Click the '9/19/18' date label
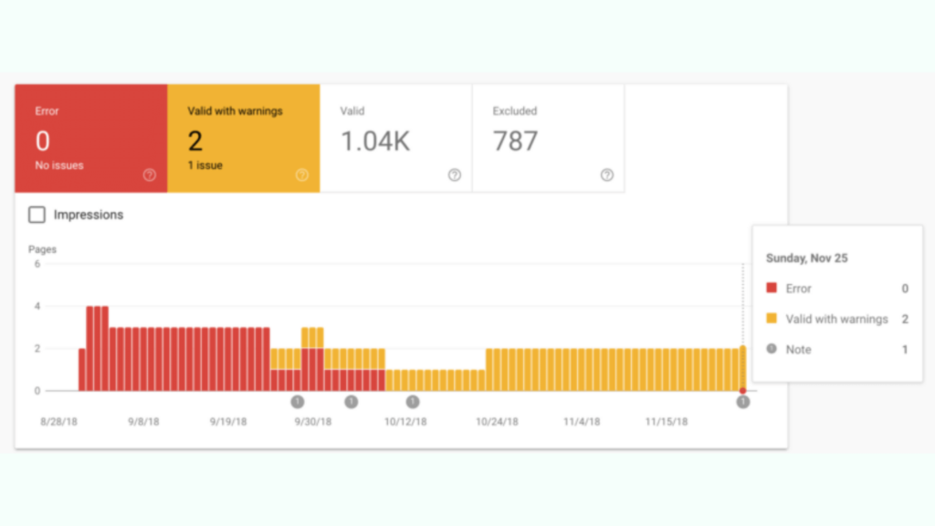Image resolution: width=935 pixels, height=526 pixels. coord(228,422)
